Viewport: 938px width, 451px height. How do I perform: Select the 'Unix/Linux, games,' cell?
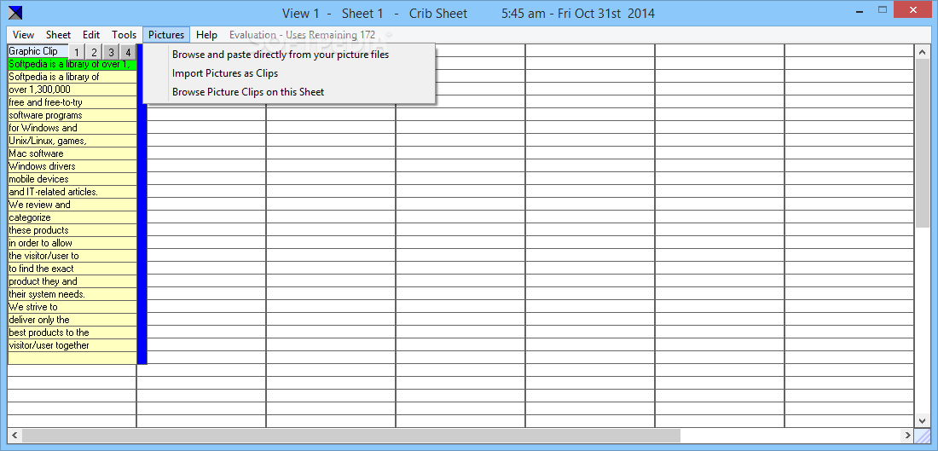(x=72, y=141)
